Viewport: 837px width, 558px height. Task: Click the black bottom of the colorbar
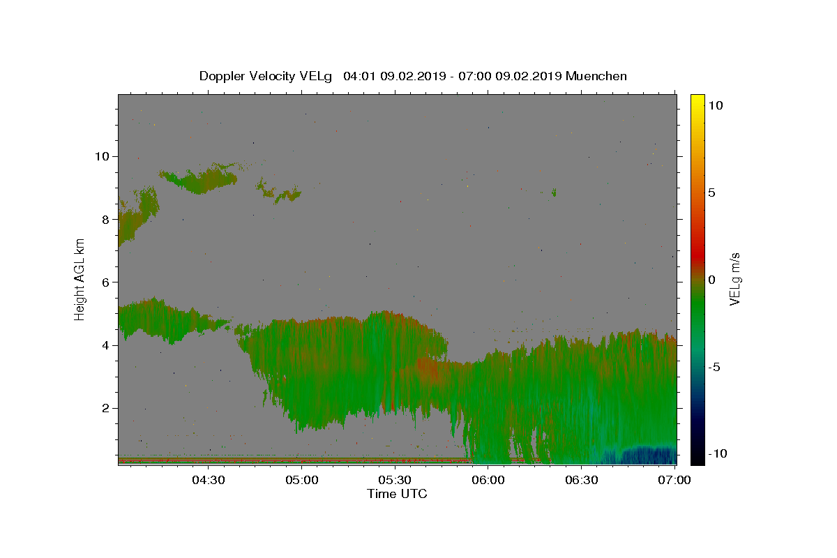pyautogui.click(x=697, y=460)
